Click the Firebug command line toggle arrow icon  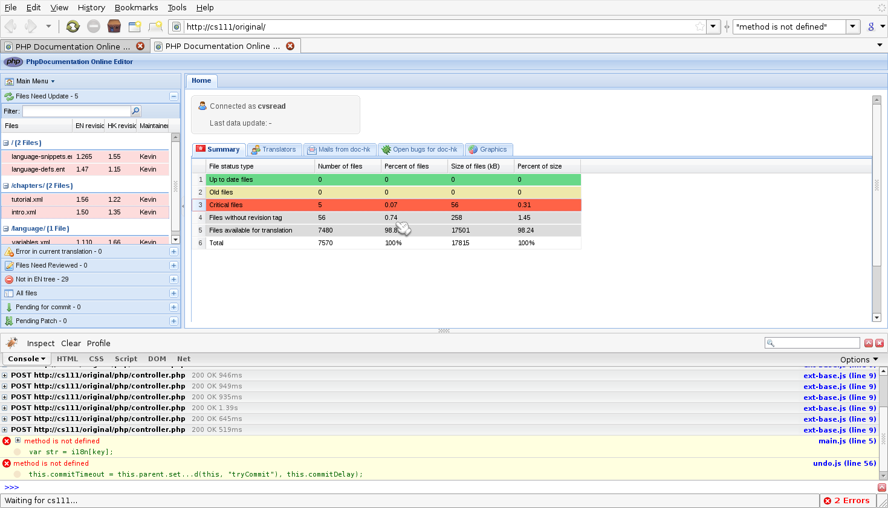882,487
